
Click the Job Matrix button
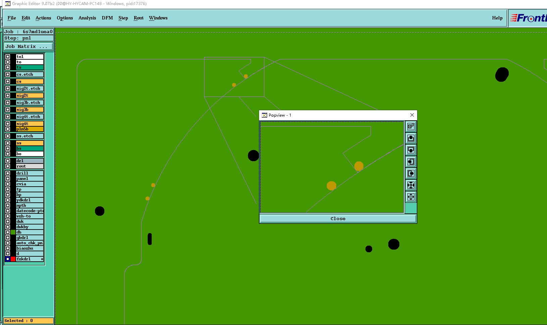coord(29,47)
